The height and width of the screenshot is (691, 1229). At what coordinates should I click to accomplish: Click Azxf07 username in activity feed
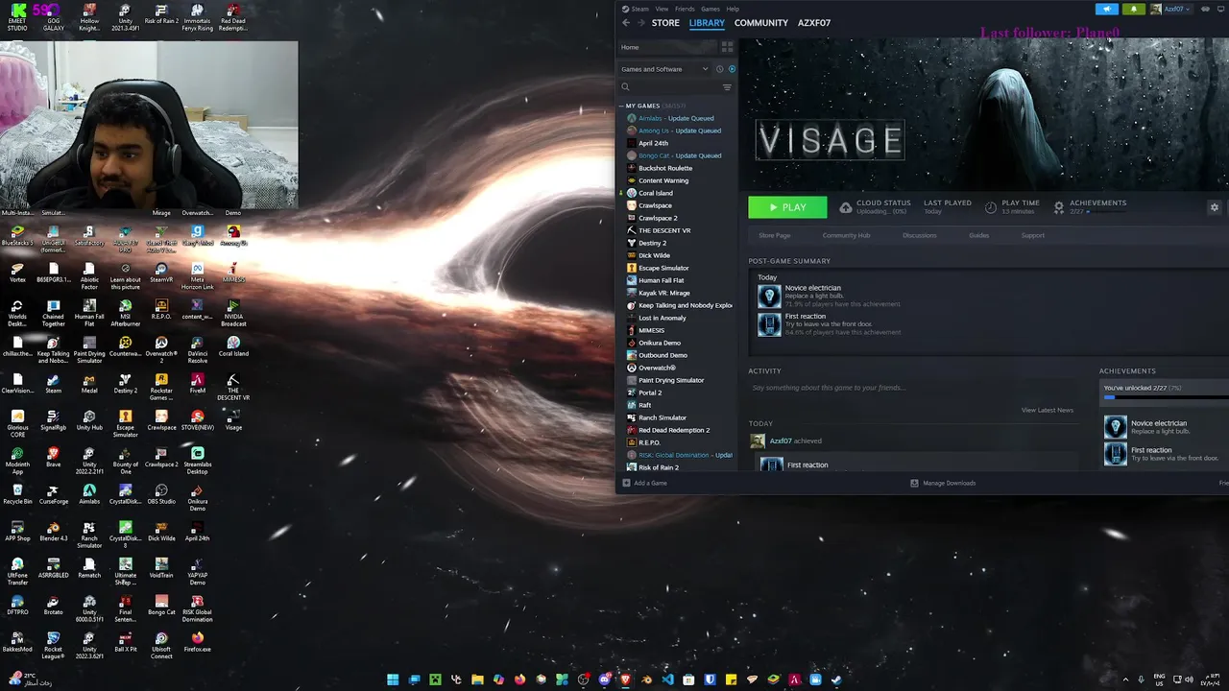[x=781, y=441]
